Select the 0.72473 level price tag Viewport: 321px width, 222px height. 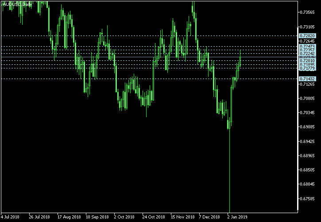pos(307,46)
